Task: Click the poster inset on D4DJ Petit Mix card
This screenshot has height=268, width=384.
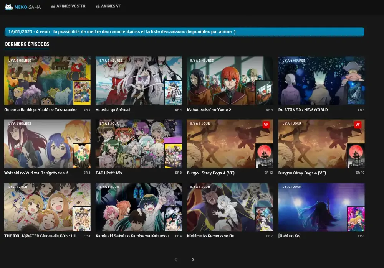Action: (x=173, y=156)
